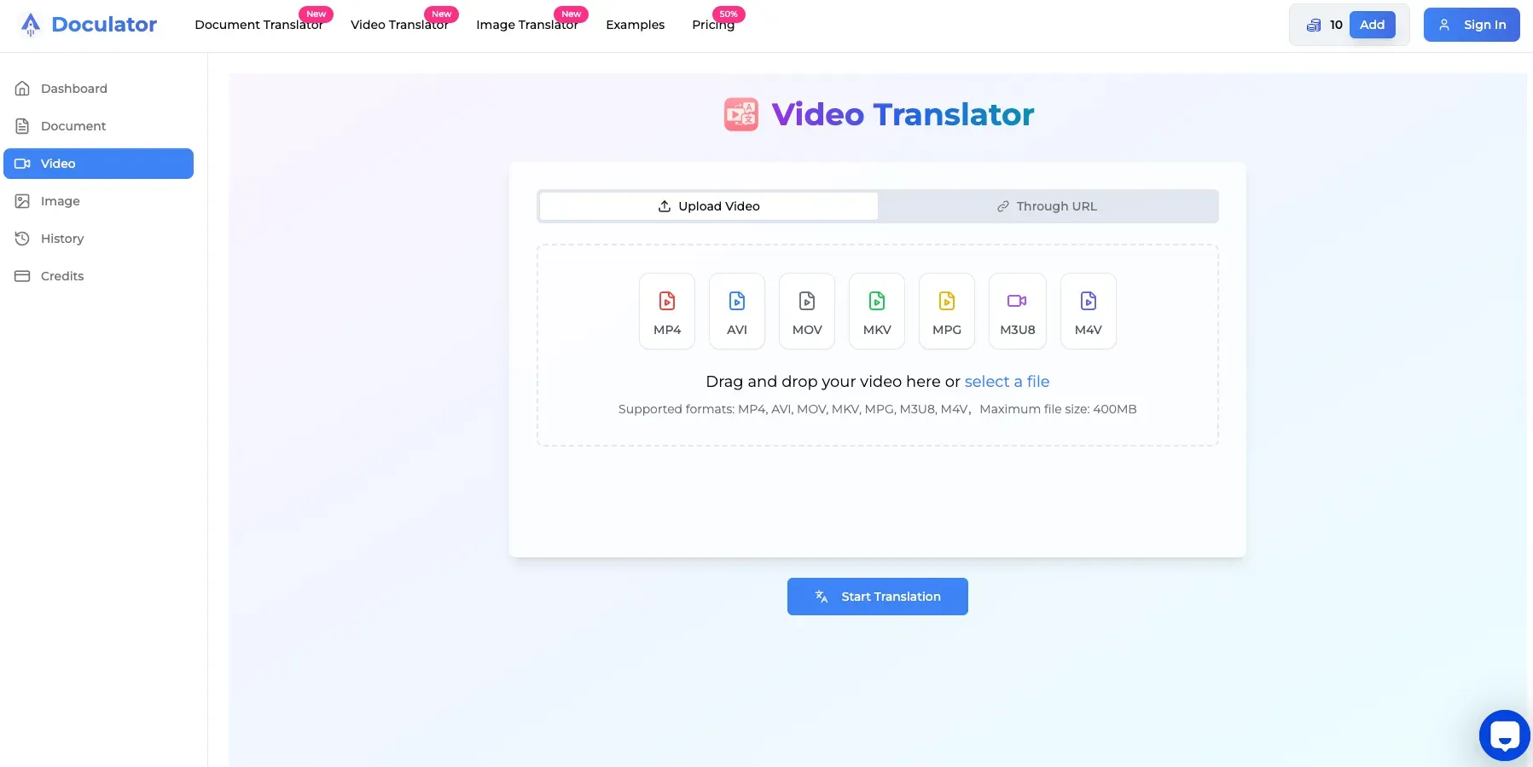Click the Start Translation button

point(878,597)
